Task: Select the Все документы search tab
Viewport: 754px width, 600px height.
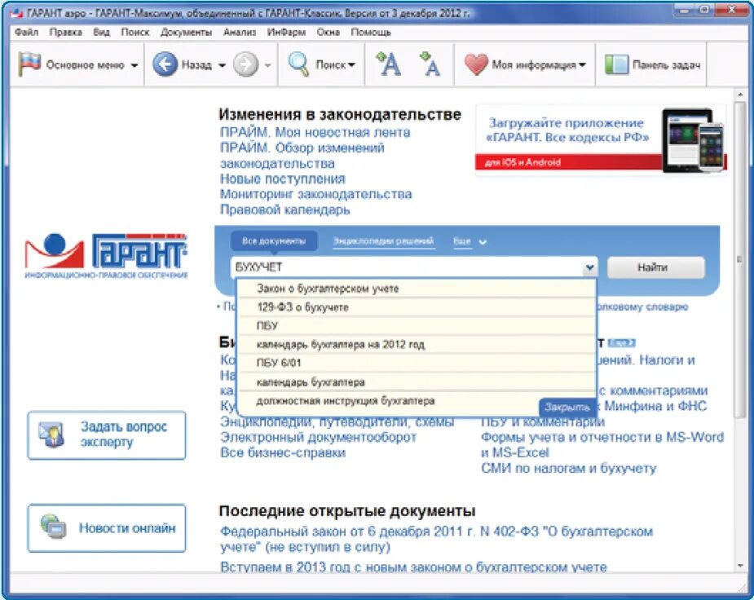Action: 274,240
